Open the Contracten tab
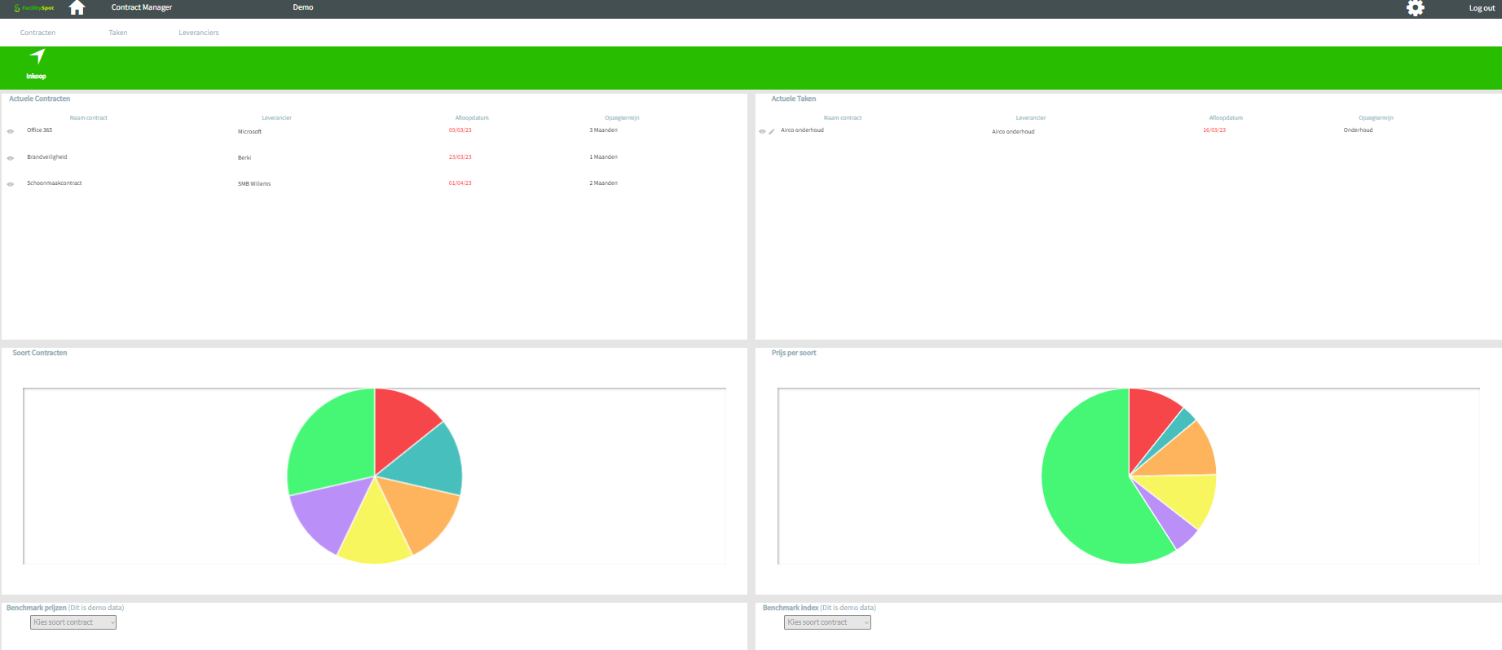The height and width of the screenshot is (650, 1502). tap(37, 33)
